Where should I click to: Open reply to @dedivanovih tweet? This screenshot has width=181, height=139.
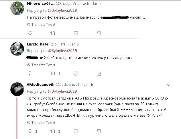coord(30,131)
